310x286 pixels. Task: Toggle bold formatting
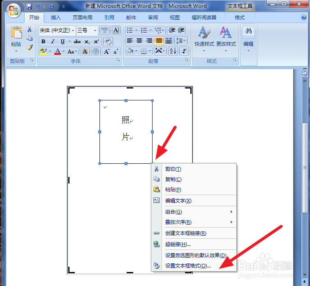43,42
